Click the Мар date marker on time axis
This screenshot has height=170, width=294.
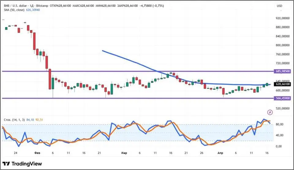click(x=124, y=153)
